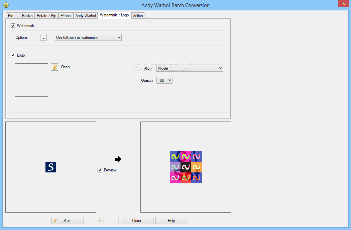Expand the Align dropdown set to Middle
The width and height of the screenshot is (351, 230).
[190, 68]
